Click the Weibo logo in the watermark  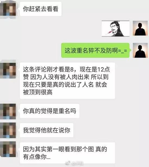68,163
